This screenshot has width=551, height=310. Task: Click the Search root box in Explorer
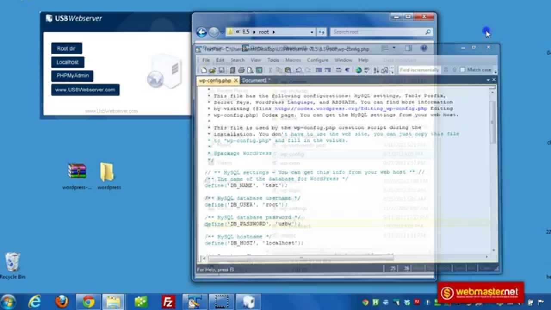[x=381, y=32]
